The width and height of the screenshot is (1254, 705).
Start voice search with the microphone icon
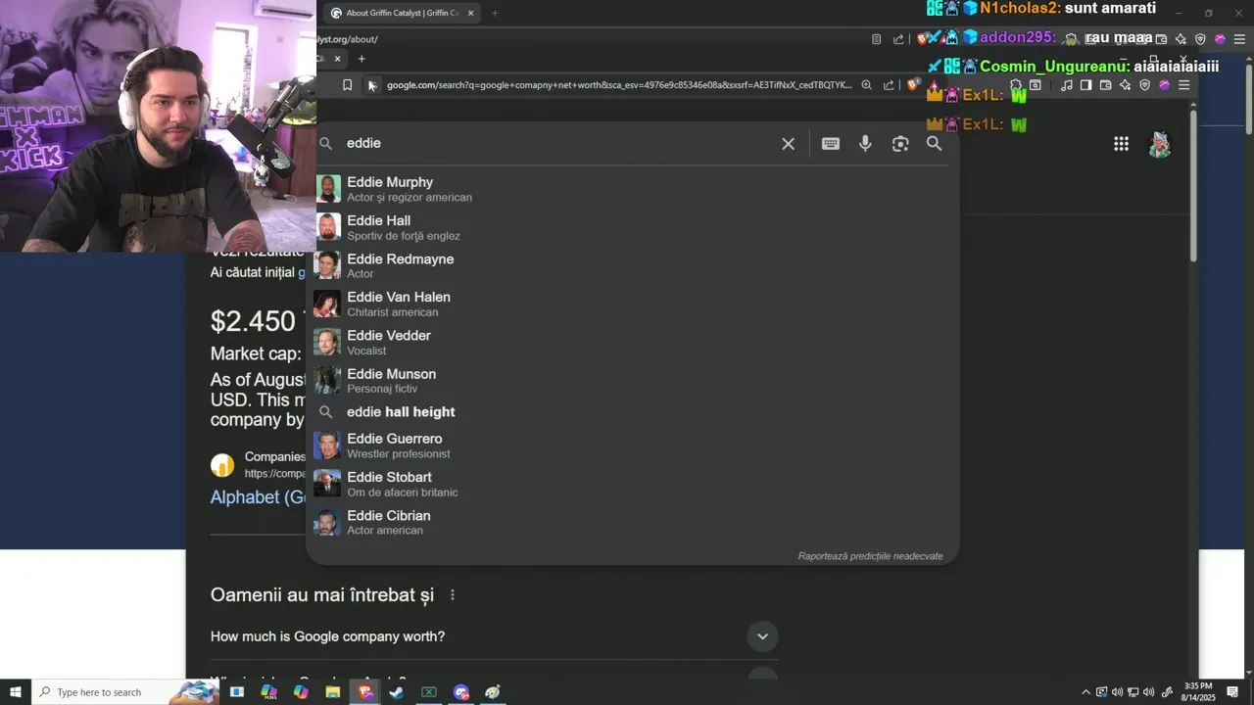[865, 144]
